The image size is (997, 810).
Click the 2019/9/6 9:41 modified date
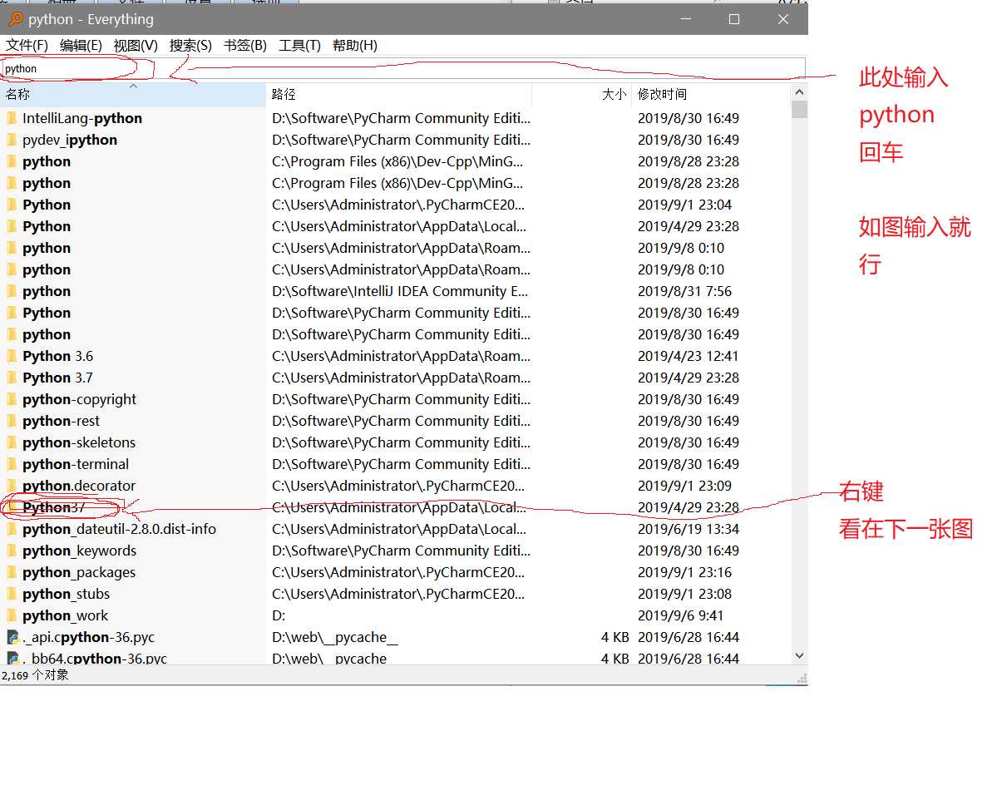pyautogui.click(x=680, y=615)
